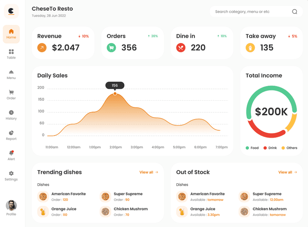Toggle the Food legend item
The width and height of the screenshot is (308, 227).
(252, 148)
